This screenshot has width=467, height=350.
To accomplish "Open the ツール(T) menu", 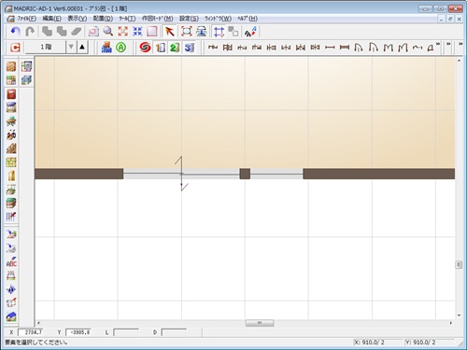I will point(127,19).
